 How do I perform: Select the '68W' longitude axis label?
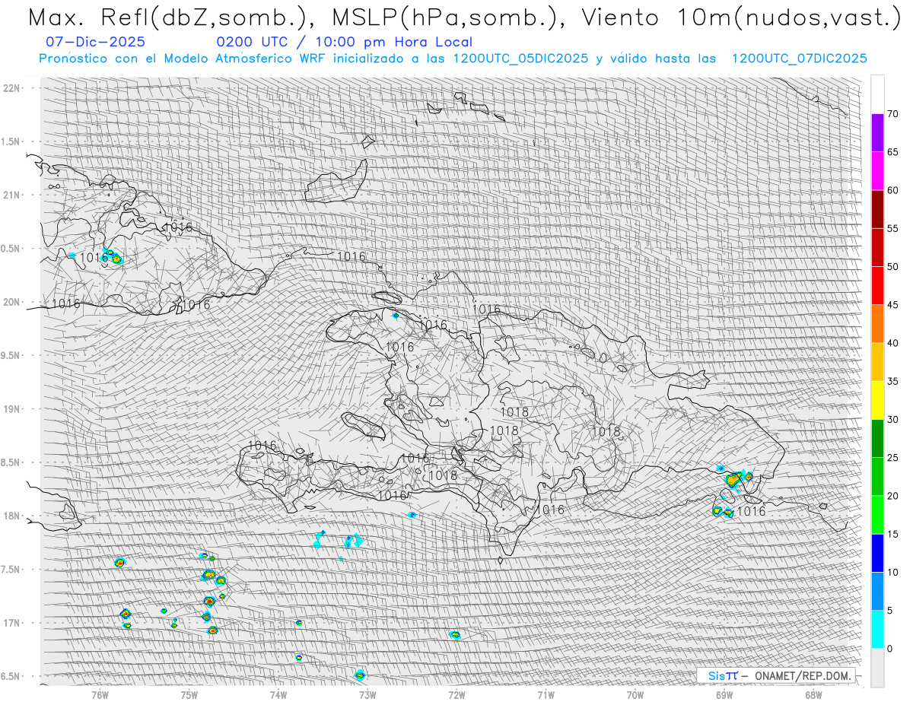pos(813,694)
